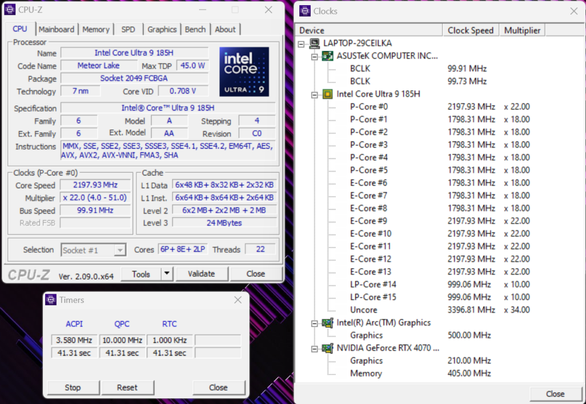Click the Intel Core Ultra 9 185H processor icon
Screen dimensions: 586x404
click(x=328, y=94)
